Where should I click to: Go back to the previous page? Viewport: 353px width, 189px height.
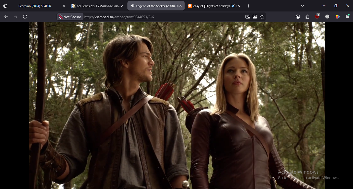(x=6, y=17)
